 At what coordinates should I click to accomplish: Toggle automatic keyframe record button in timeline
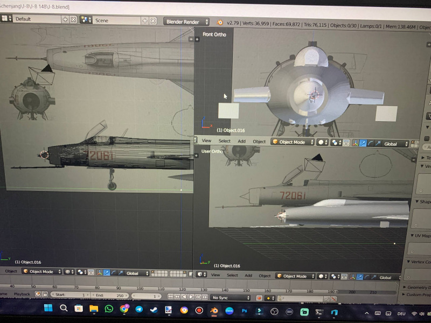coord(260,298)
